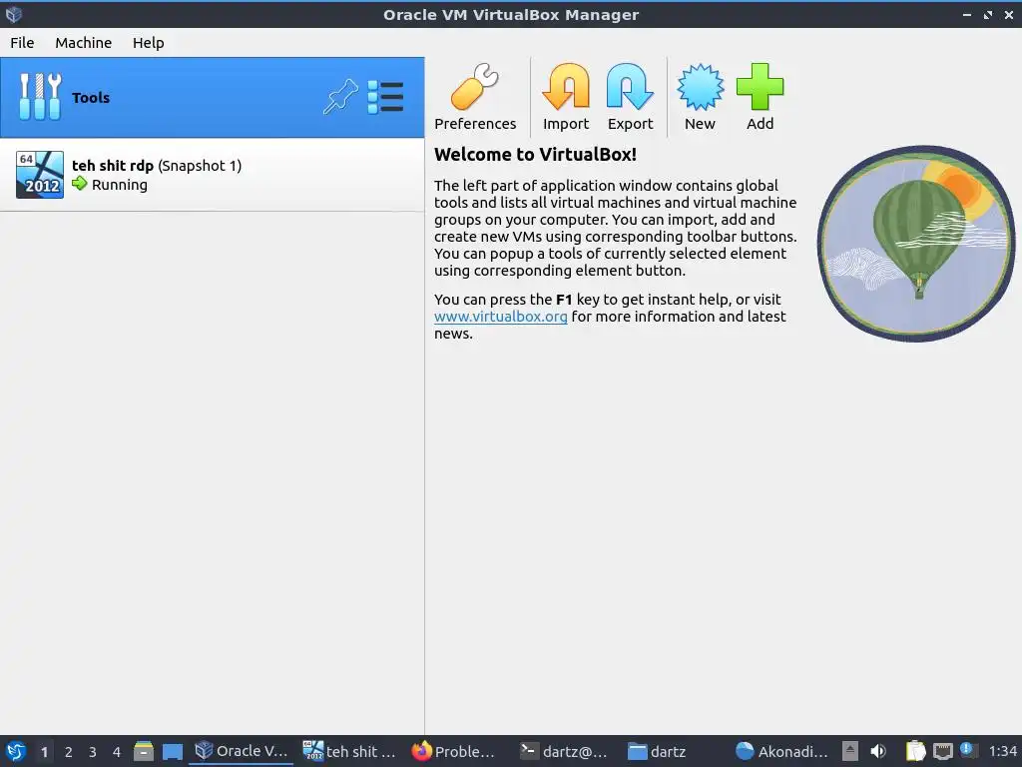Pin the Tools pane with pushpin icon

pyautogui.click(x=340, y=97)
